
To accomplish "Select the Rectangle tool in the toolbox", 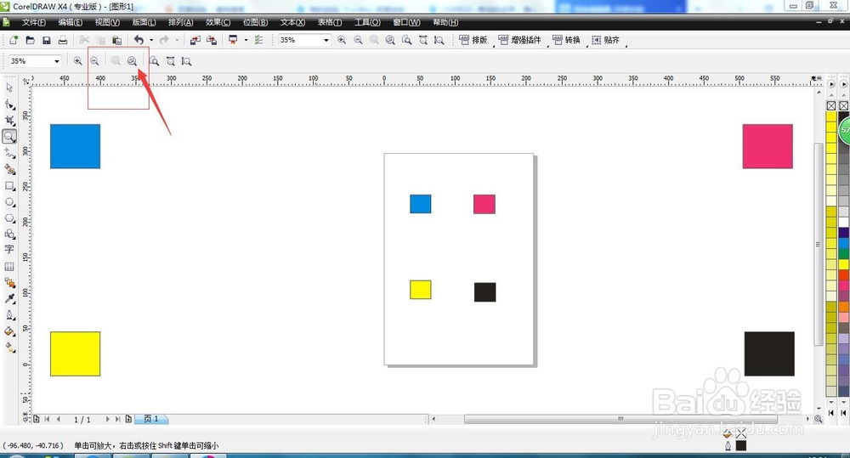I will click(9, 186).
